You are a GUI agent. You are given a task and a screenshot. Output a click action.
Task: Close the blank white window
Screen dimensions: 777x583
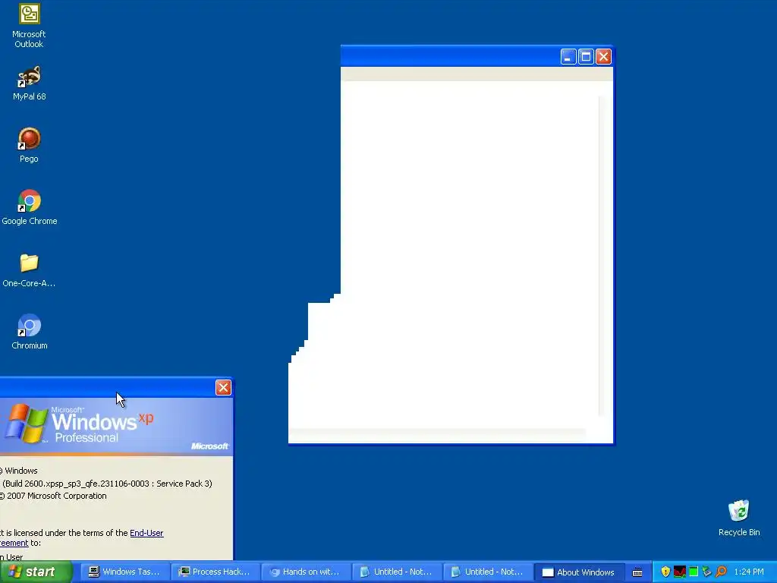point(603,56)
